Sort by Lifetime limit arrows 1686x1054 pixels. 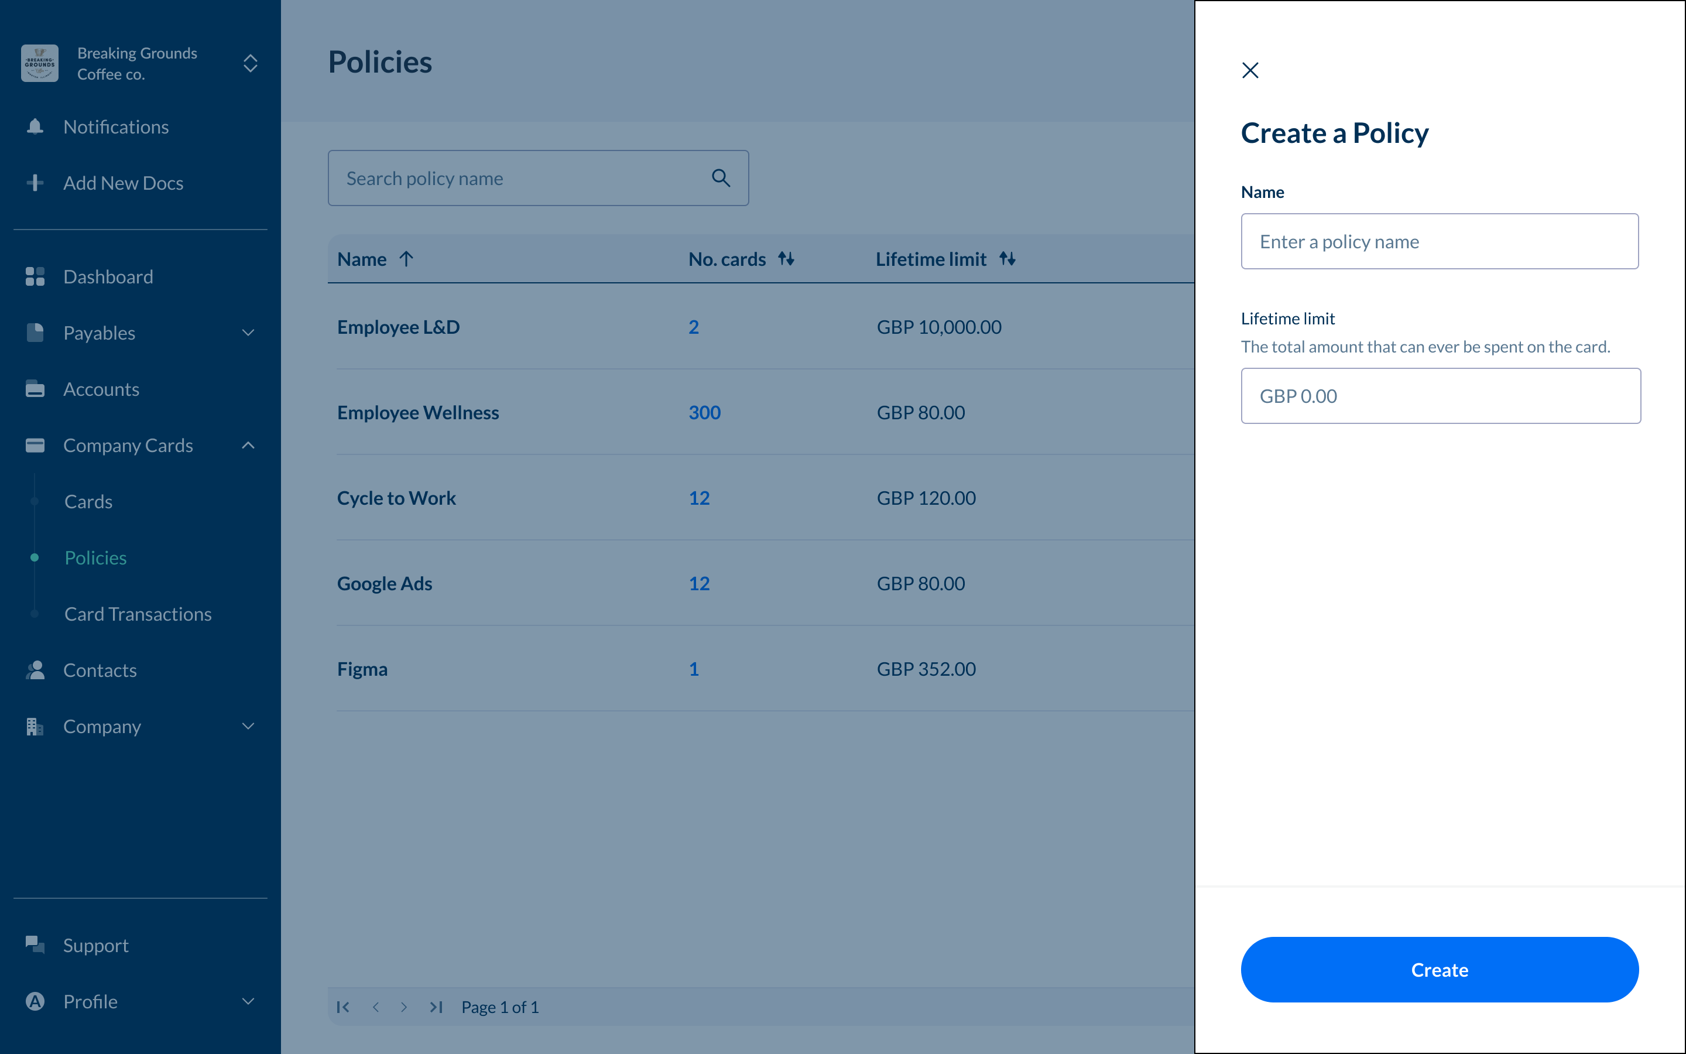coord(1008,259)
